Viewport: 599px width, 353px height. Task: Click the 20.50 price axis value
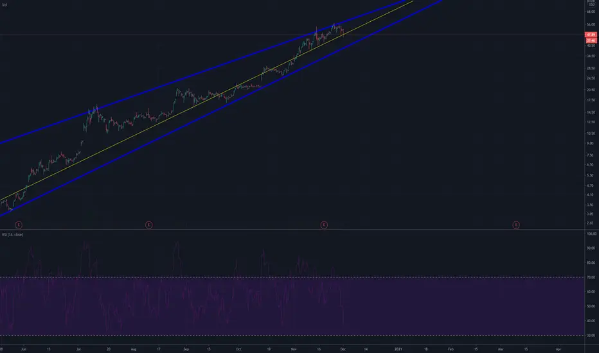pos(591,90)
